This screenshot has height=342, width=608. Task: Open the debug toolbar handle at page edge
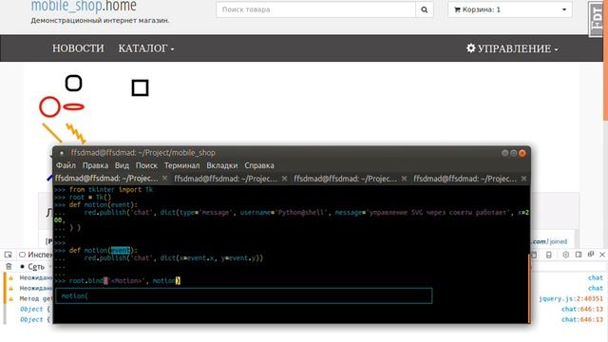pos(597,19)
